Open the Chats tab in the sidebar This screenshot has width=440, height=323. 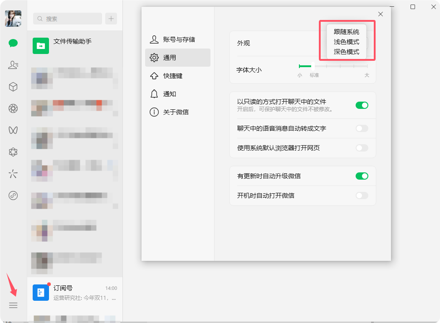click(13, 43)
